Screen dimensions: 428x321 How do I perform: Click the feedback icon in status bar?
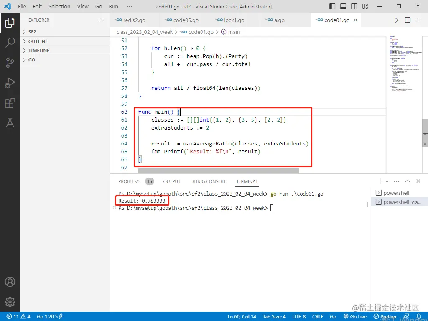(407, 317)
